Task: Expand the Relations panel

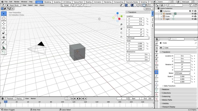Action: (178, 89)
